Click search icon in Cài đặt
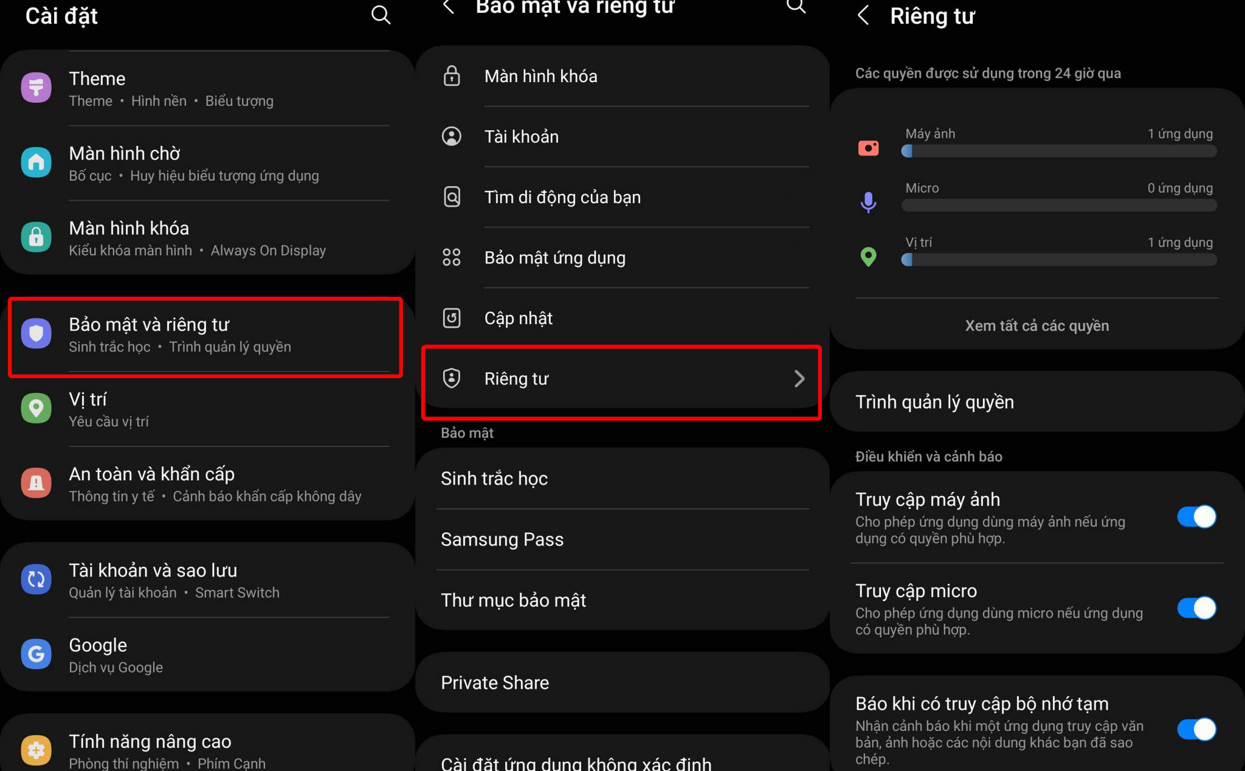The height and width of the screenshot is (771, 1245). pyautogui.click(x=382, y=16)
